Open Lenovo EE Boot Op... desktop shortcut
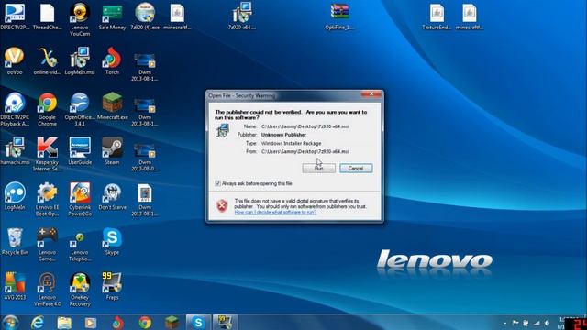This screenshot has width=587, height=330. click(47, 199)
